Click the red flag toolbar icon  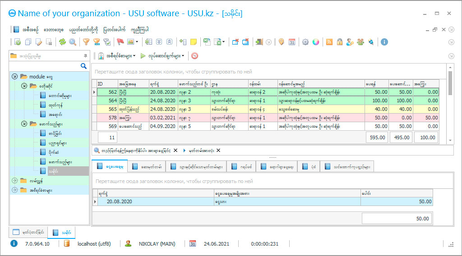click(x=120, y=42)
